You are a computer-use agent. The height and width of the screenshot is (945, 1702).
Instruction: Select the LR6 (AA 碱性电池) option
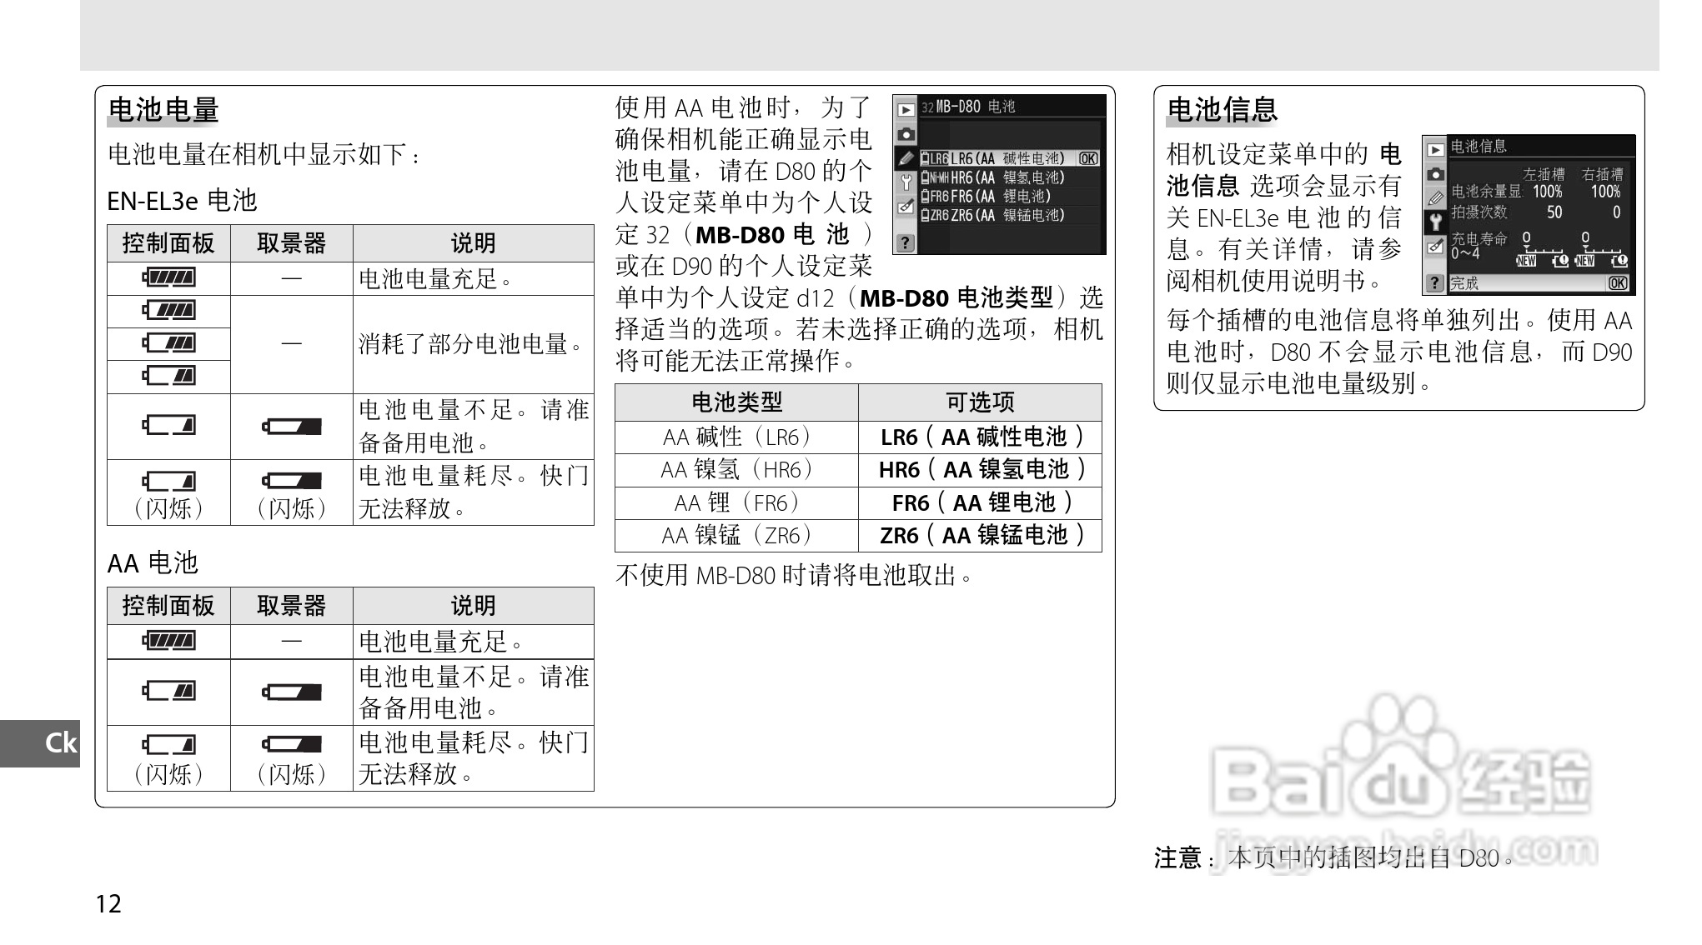(x=995, y=157)
